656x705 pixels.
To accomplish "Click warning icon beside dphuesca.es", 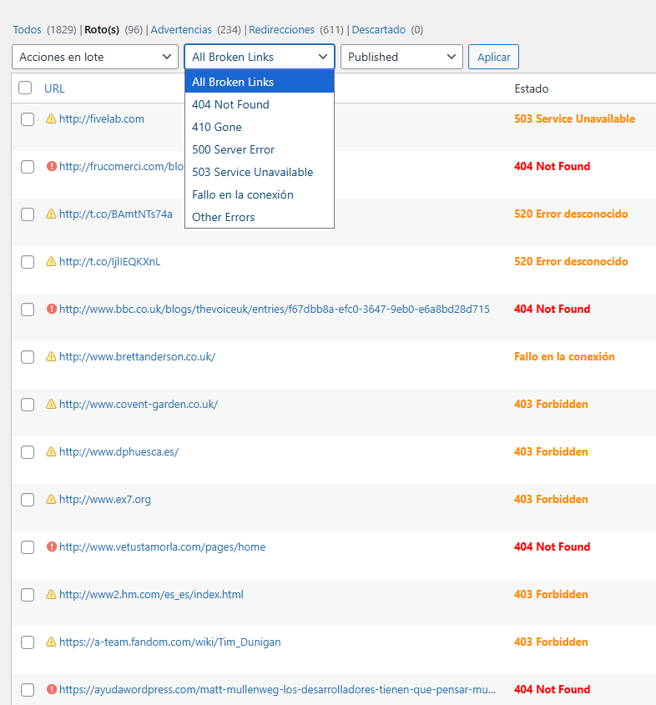I will 51,452.
